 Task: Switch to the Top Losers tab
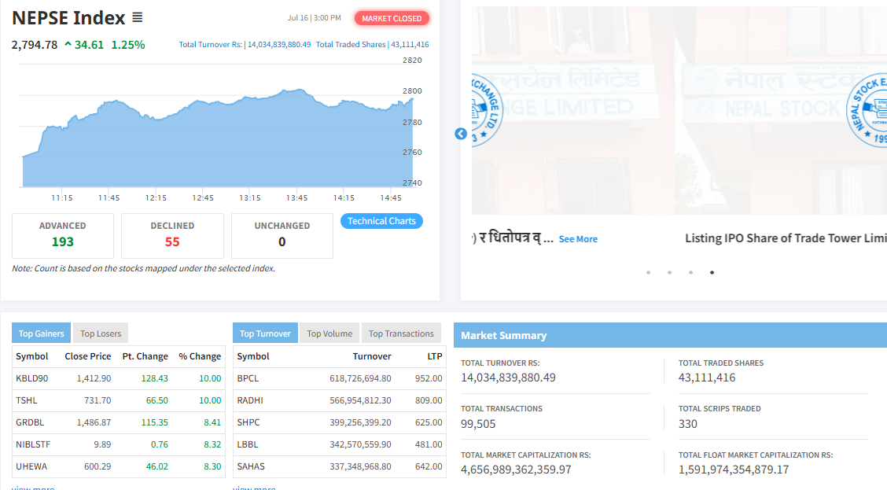tap(101, 333)
